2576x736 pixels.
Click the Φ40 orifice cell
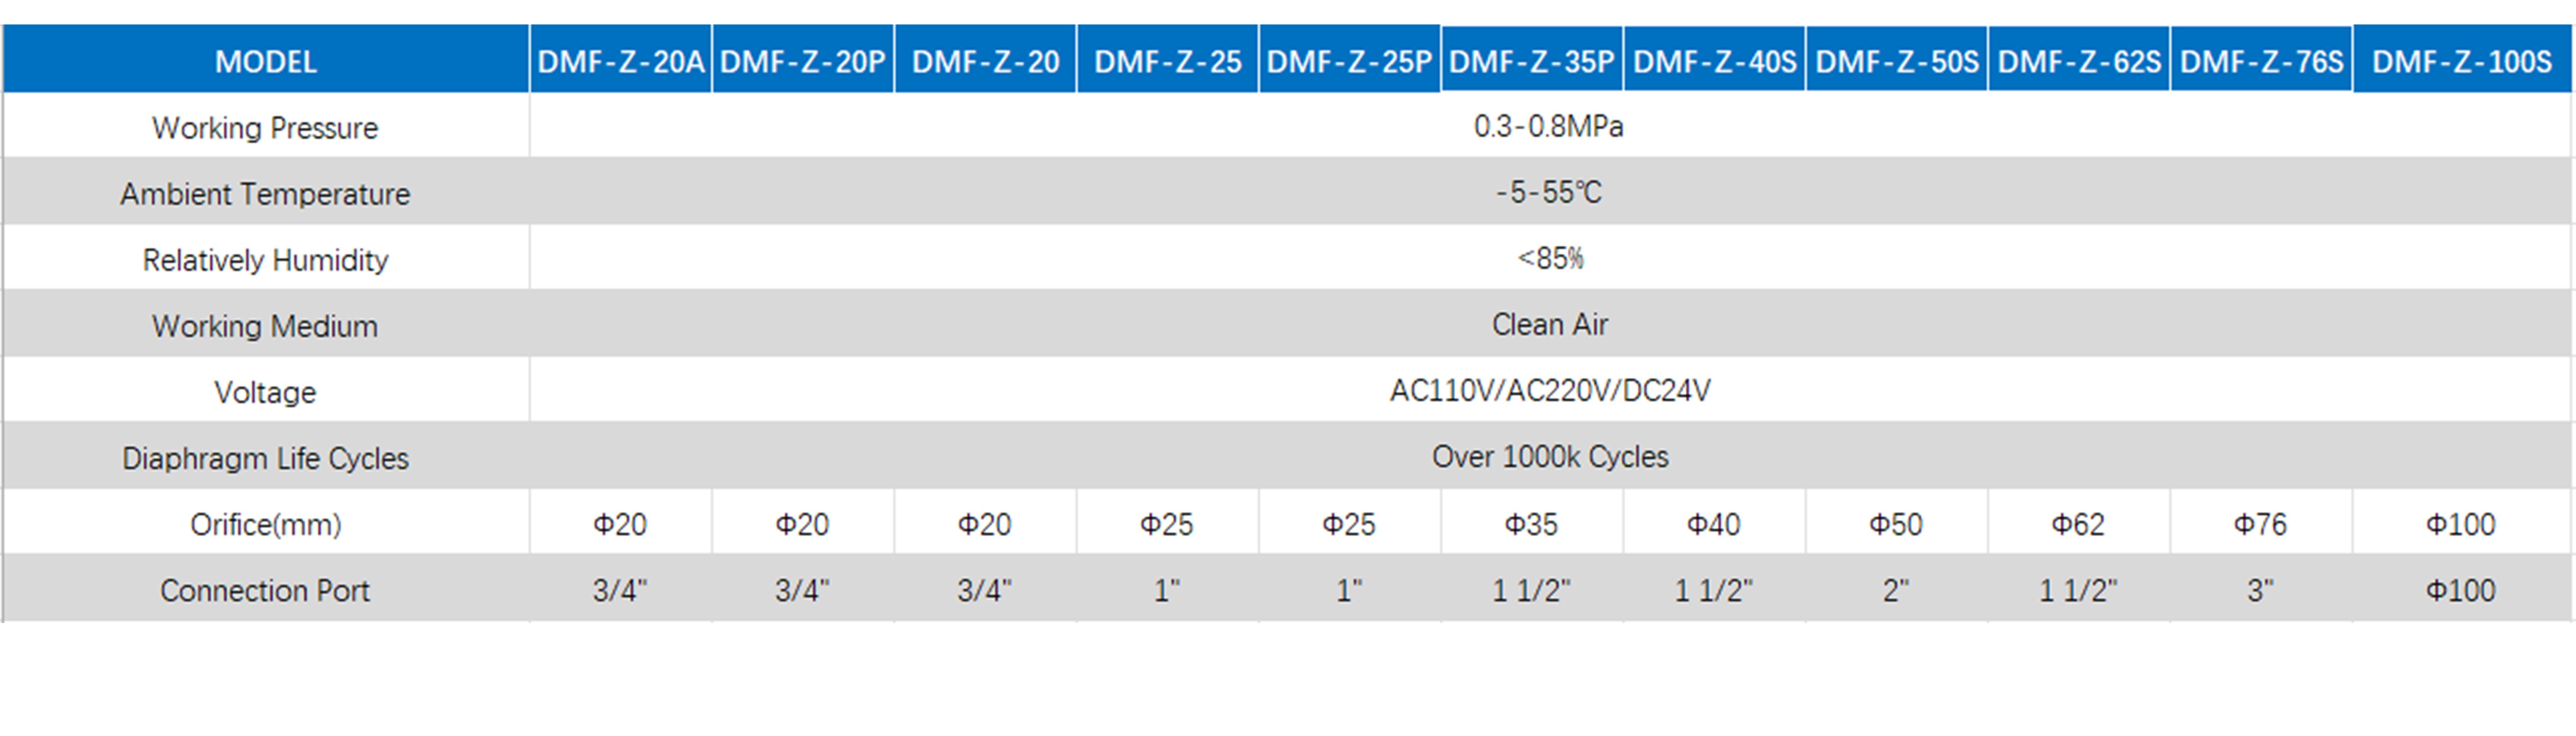(1714, 523)
